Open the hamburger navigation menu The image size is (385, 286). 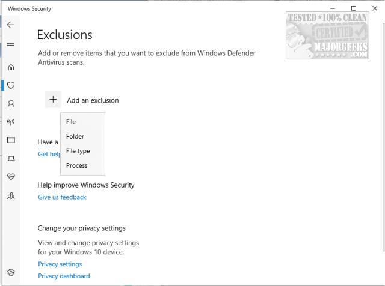[x=10, y=45]
